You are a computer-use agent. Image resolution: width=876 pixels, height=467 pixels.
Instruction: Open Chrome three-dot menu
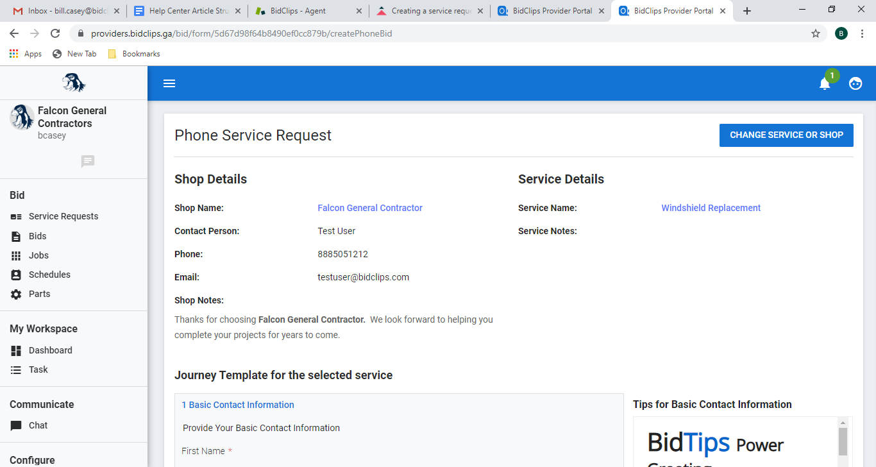863,33
